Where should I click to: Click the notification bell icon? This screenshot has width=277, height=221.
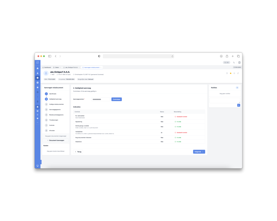pos(234,73)
